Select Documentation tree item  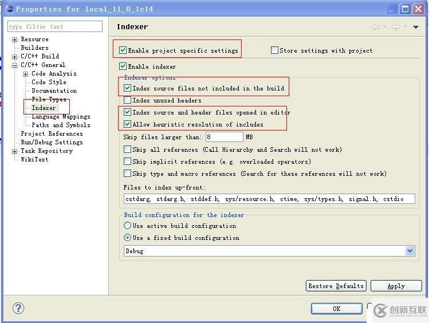[54, 90]
